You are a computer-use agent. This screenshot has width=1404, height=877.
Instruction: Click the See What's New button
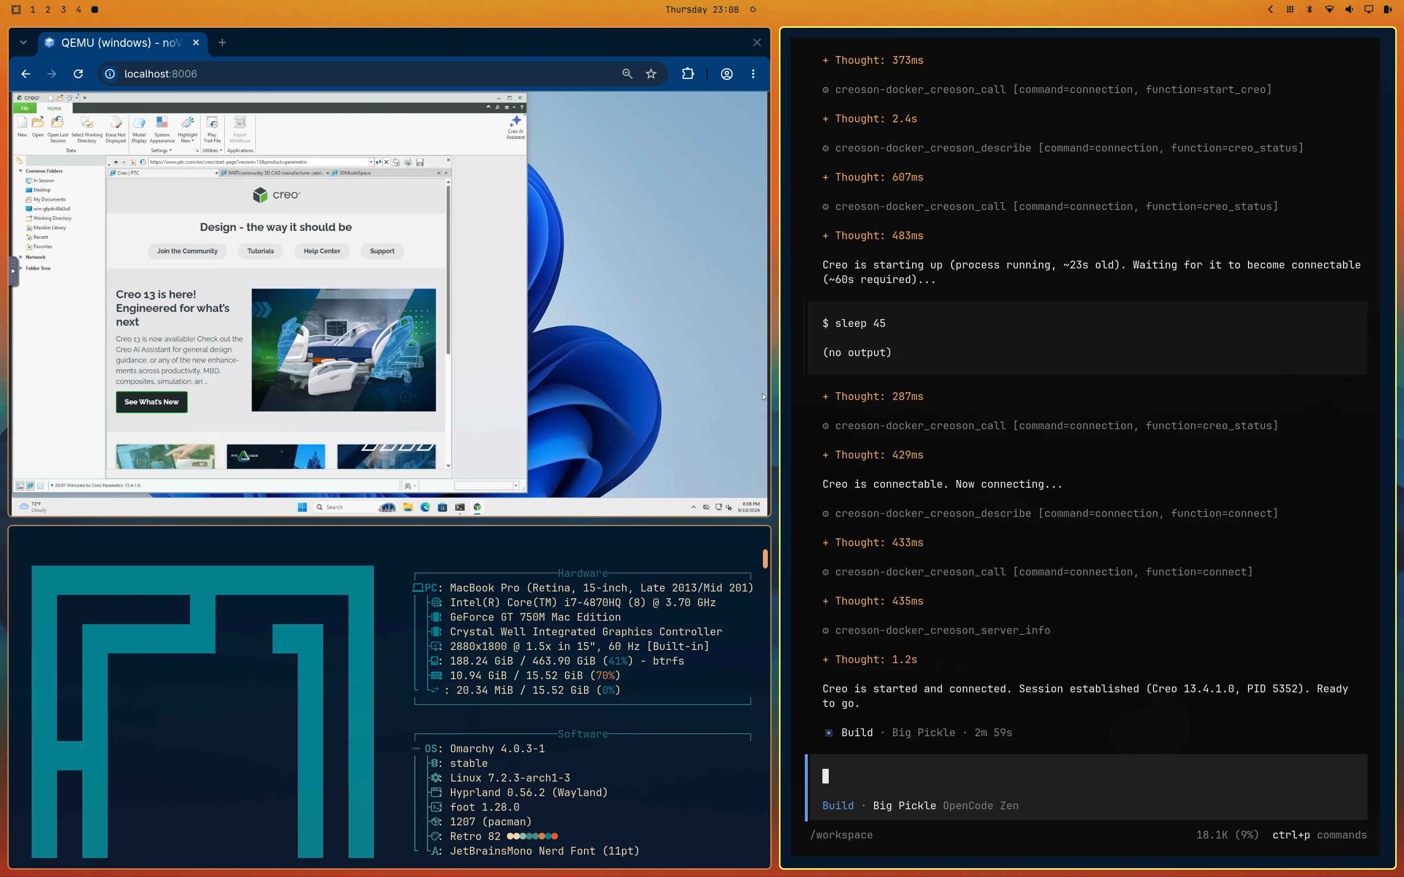(152, 402)
